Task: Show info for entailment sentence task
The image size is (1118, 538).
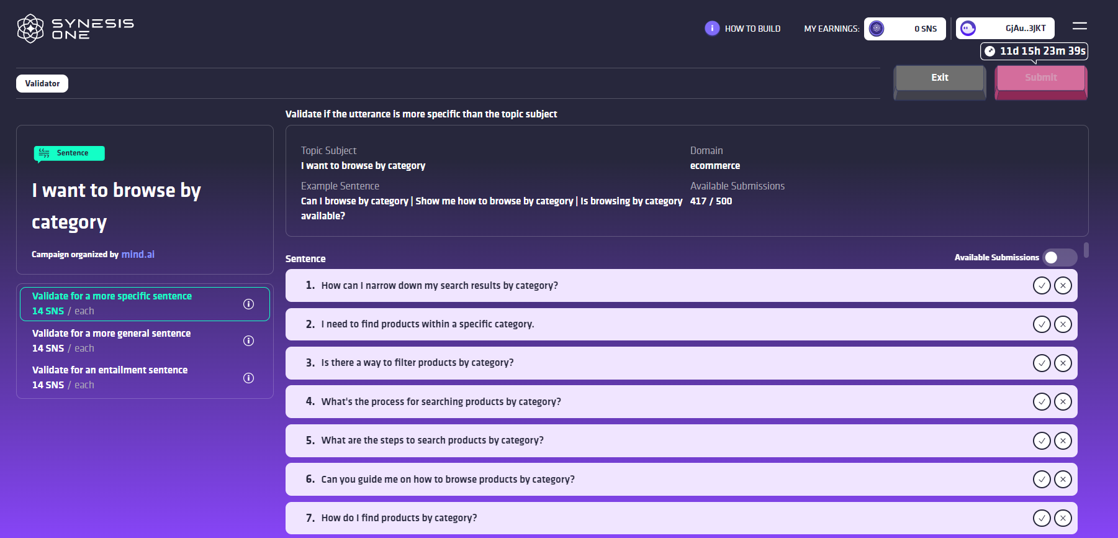Action: [248, 378]
